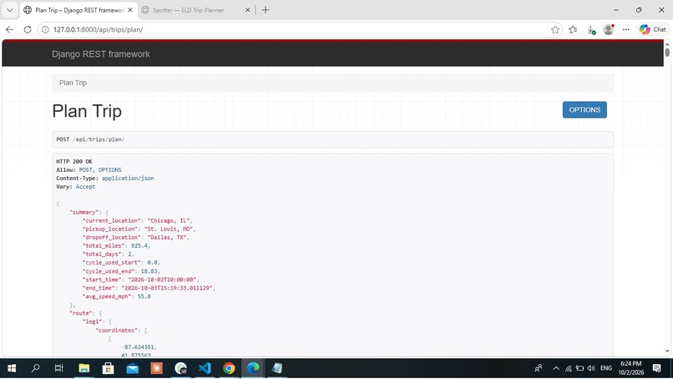The image size is (673, 379).
Task: Open the Downloads icon in toolbar
Action: (x=591, y=29)
